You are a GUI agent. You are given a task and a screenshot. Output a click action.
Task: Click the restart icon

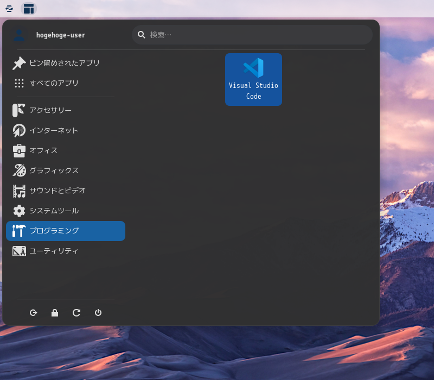[76, 313]
